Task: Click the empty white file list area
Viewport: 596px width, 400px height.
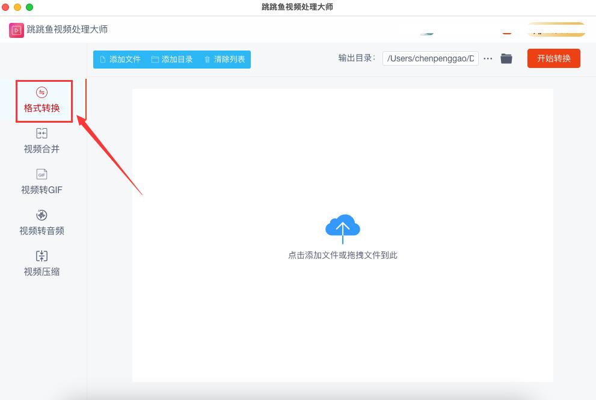Action: pyautogui.click(x=342, y=331)
